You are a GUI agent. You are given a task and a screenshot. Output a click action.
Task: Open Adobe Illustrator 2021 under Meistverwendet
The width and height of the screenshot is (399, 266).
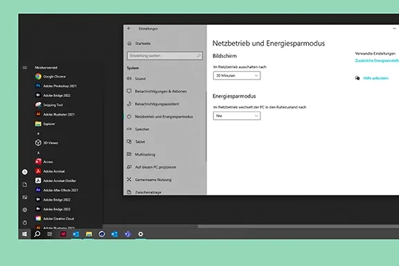(55, 114)
